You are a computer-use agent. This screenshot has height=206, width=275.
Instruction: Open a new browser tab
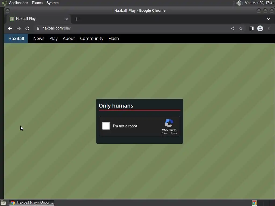[77, 19]
